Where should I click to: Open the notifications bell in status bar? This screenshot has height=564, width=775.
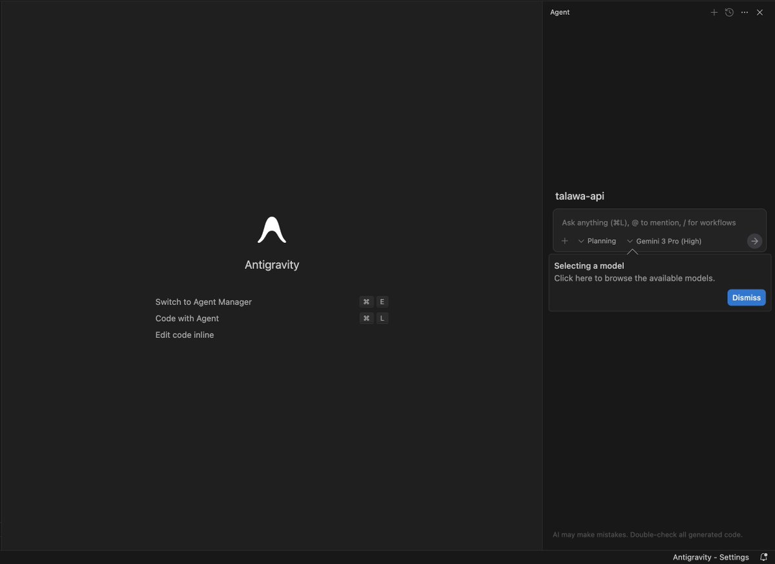(763, 557)
